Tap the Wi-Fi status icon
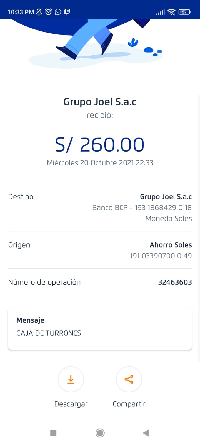200x445 pixels. tap(172, 12)
